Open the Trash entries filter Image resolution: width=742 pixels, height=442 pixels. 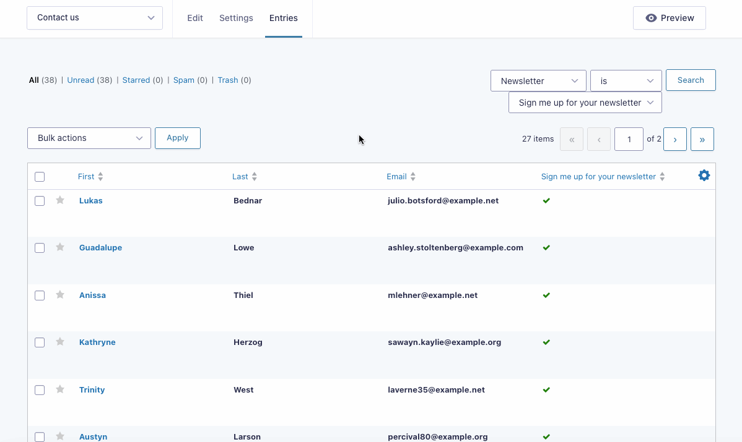point(227,80)
